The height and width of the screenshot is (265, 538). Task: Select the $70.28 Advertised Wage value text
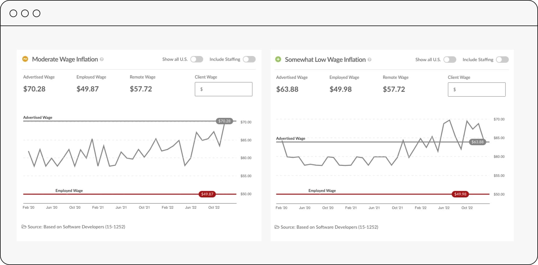pos(34,89)
